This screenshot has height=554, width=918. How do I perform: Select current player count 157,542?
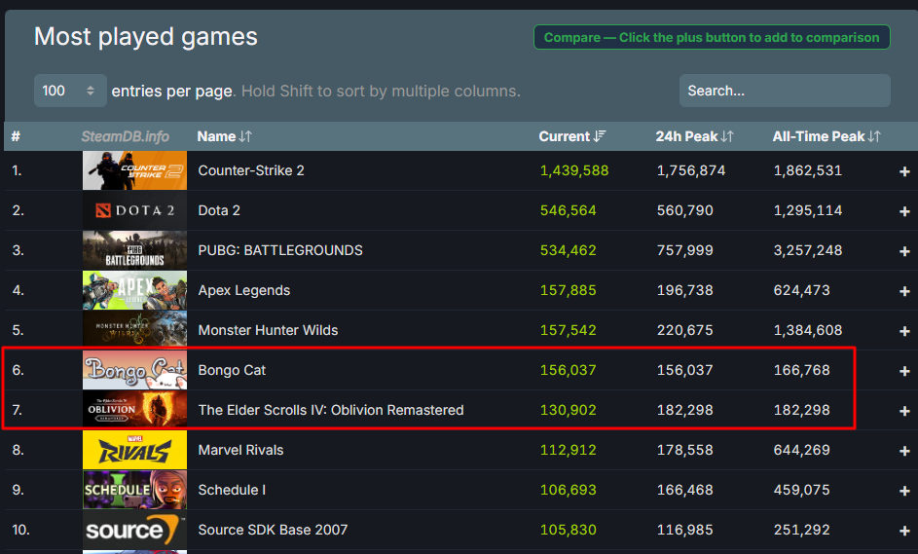(x=568, y=330)
